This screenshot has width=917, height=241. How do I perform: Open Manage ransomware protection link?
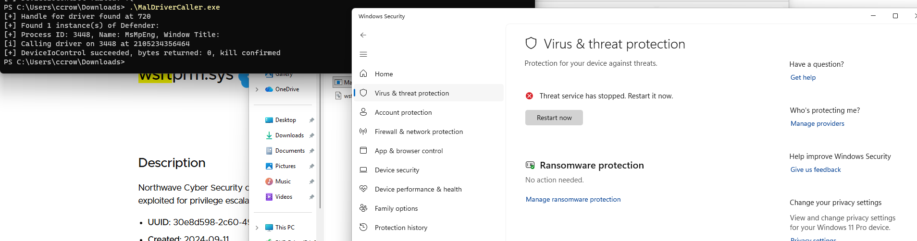[573, 199]
